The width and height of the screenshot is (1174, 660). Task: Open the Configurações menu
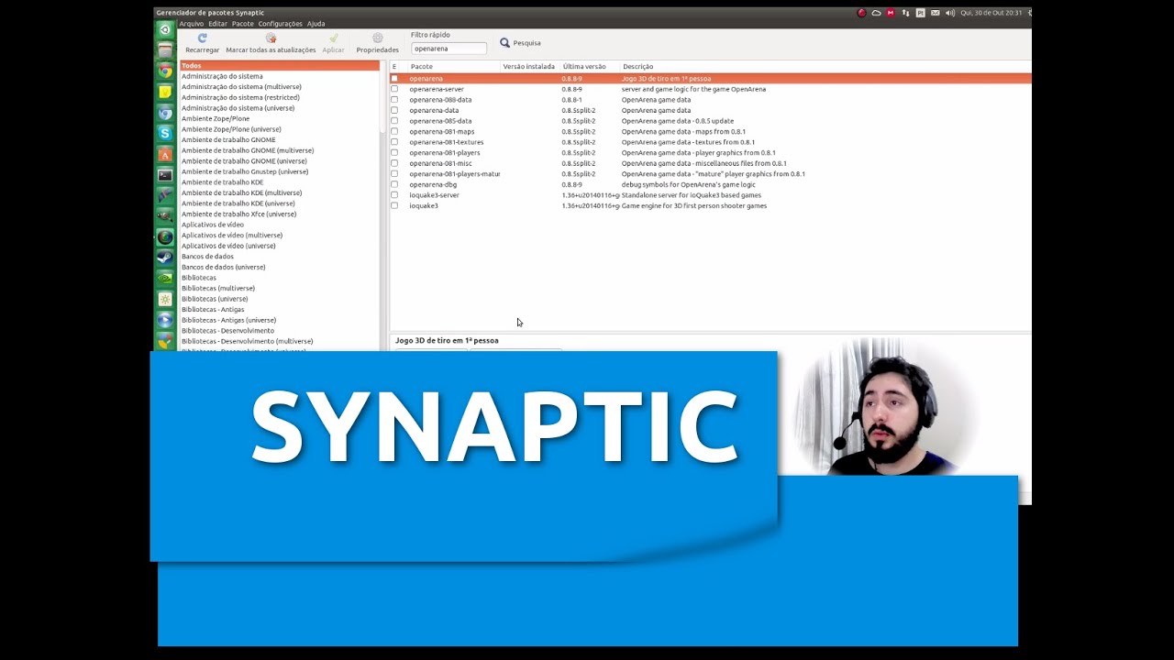(280, 24)
